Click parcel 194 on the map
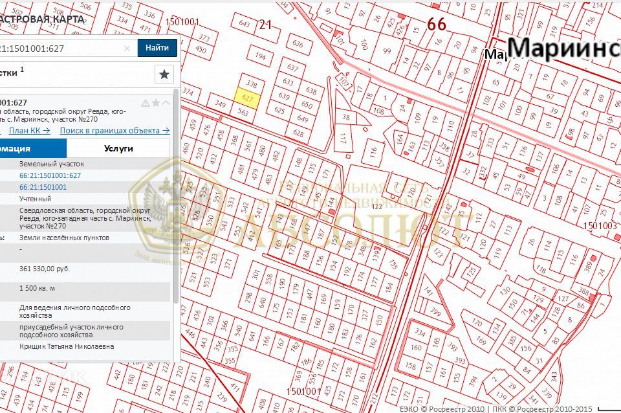Image resolution: width=621 pixels, height=413 pixels. 260,56
